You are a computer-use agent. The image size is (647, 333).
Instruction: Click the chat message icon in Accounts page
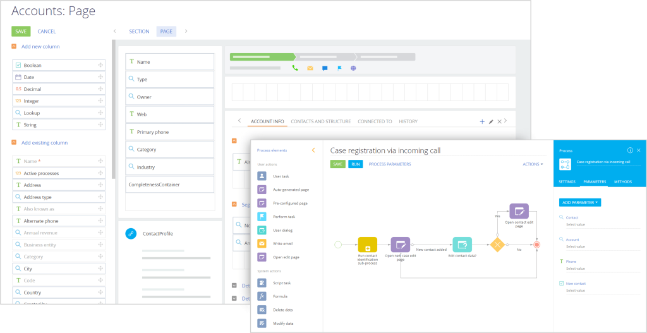pyautogui.click(x=325, y=68)
